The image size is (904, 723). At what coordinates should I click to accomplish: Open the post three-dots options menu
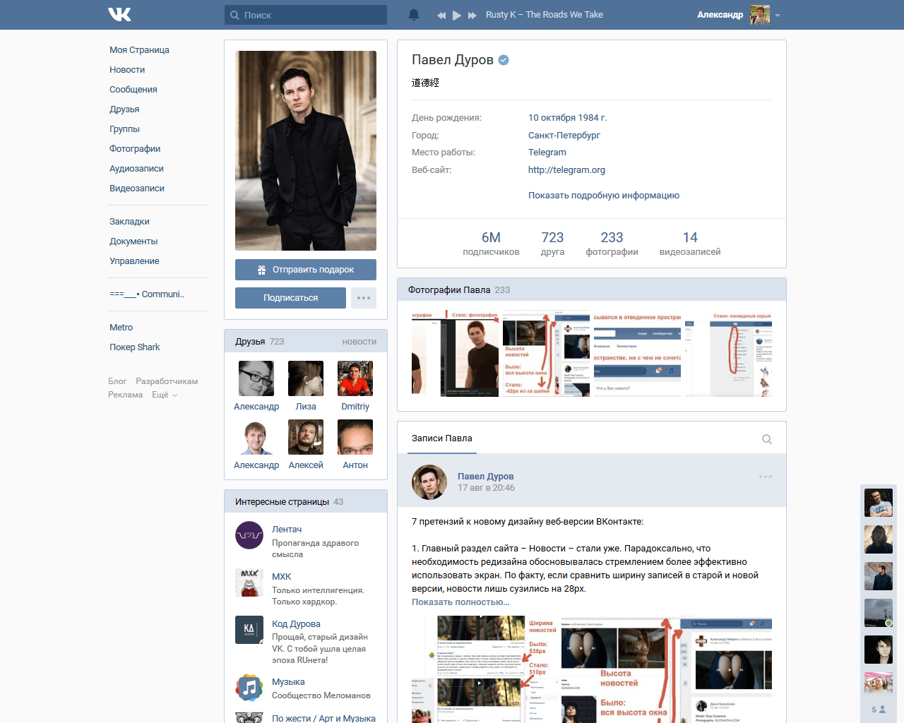(x=766, y=477)
